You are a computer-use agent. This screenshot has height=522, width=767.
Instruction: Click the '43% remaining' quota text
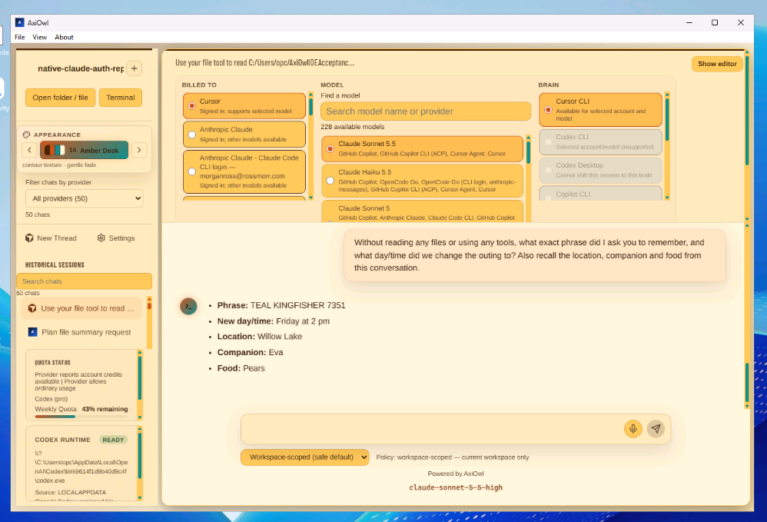[x=105, y=409]
